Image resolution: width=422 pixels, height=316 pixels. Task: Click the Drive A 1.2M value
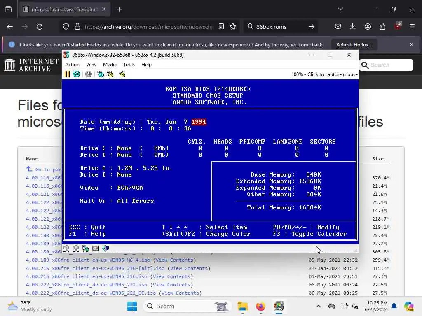coord(145,168)
